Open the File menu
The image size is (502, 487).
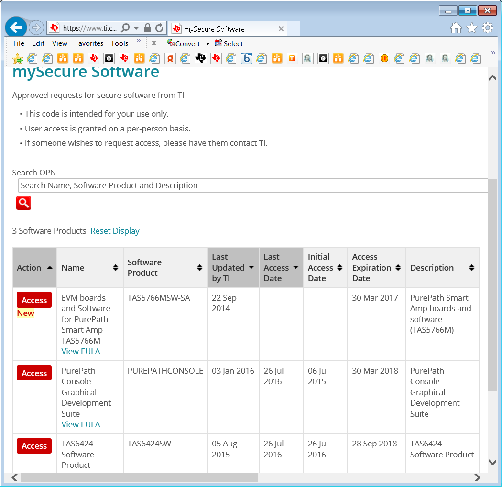point(19,43)
